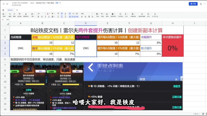Select merged cell A3 with 1941
207x116 pixels.
click(20, 48)
